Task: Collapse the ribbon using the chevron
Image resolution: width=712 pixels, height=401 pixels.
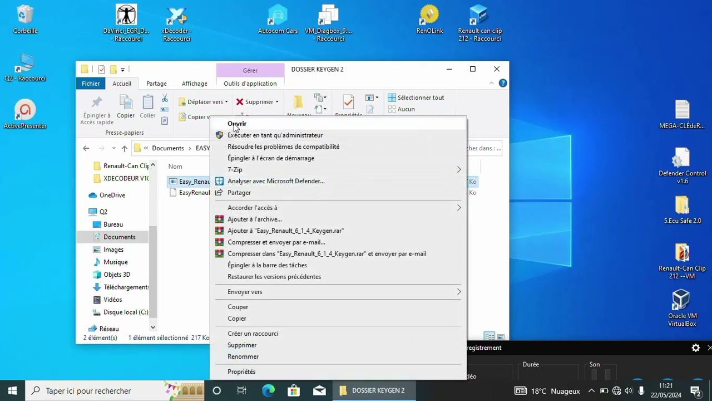Action: 492,84
